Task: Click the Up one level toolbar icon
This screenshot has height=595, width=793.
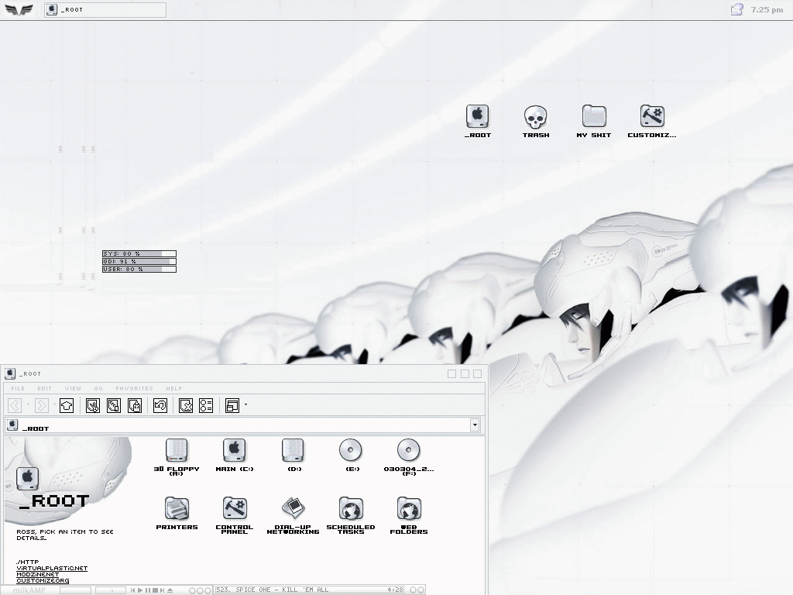Action: [67, 405]
